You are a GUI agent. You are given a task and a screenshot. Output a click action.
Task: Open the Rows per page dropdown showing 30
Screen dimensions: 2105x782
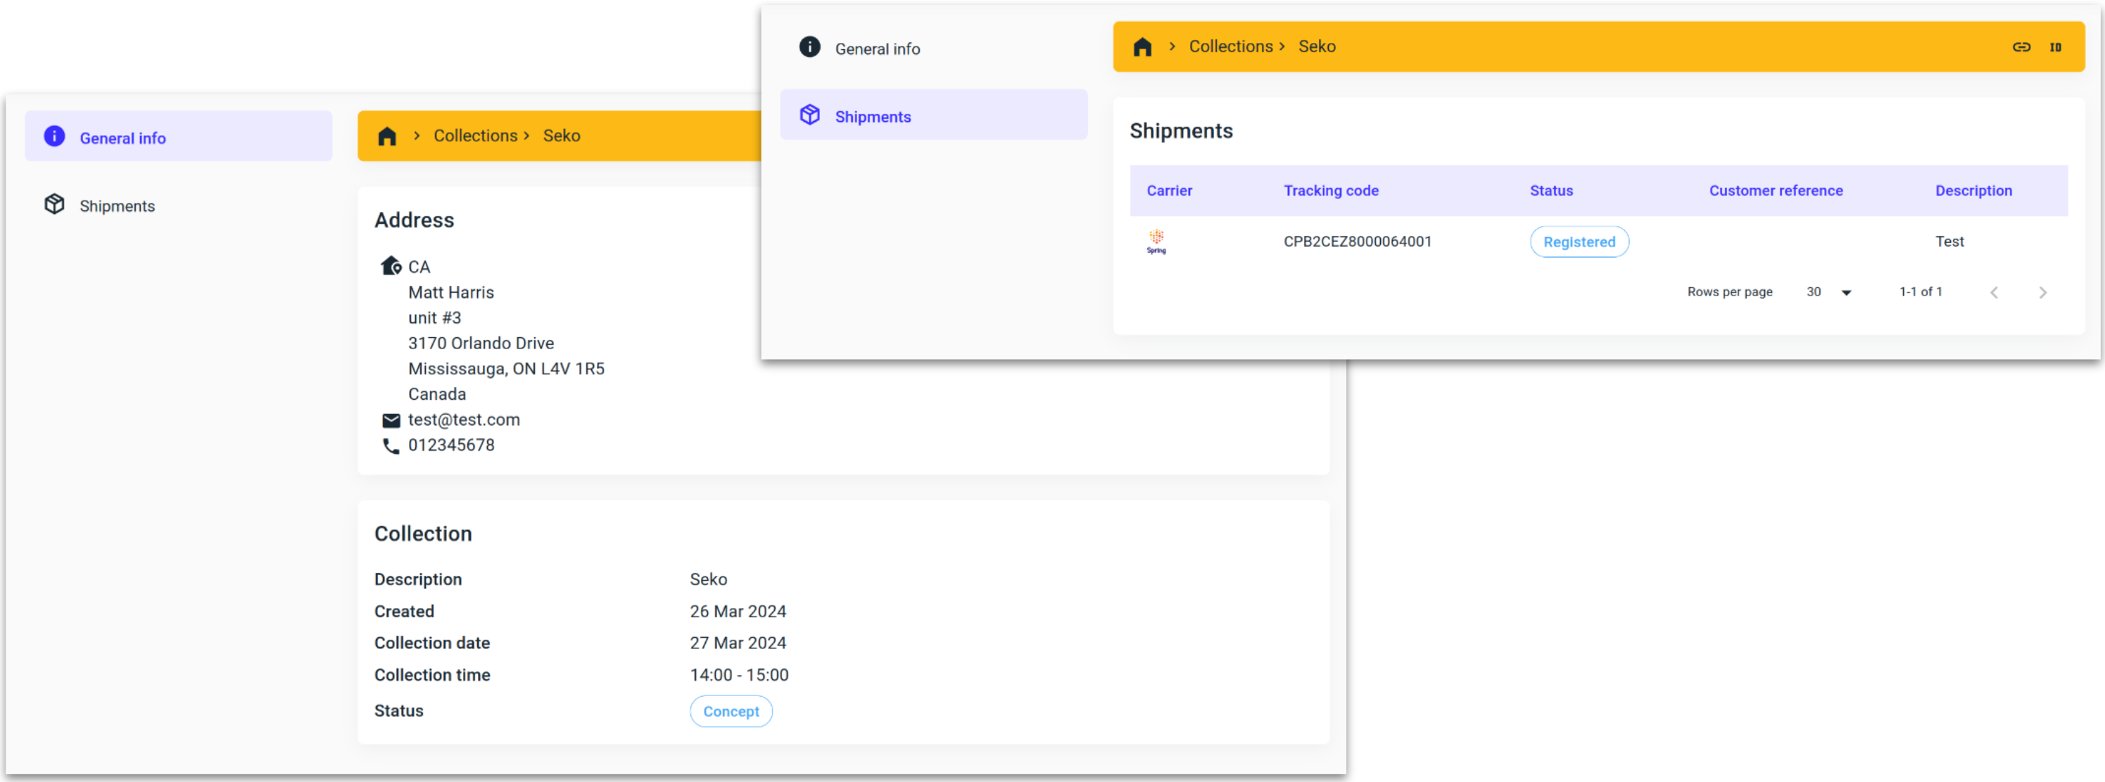coord(1829,291)
